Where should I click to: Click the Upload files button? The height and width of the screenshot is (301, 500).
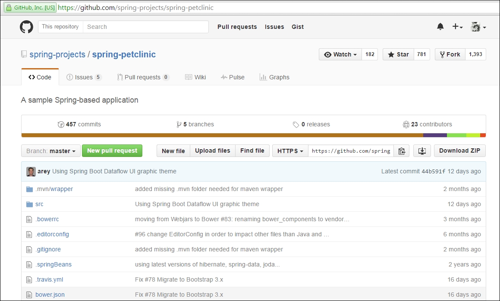[212, 151]
